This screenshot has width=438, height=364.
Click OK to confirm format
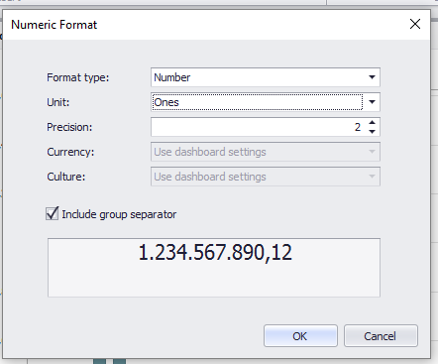coord(300,336)
